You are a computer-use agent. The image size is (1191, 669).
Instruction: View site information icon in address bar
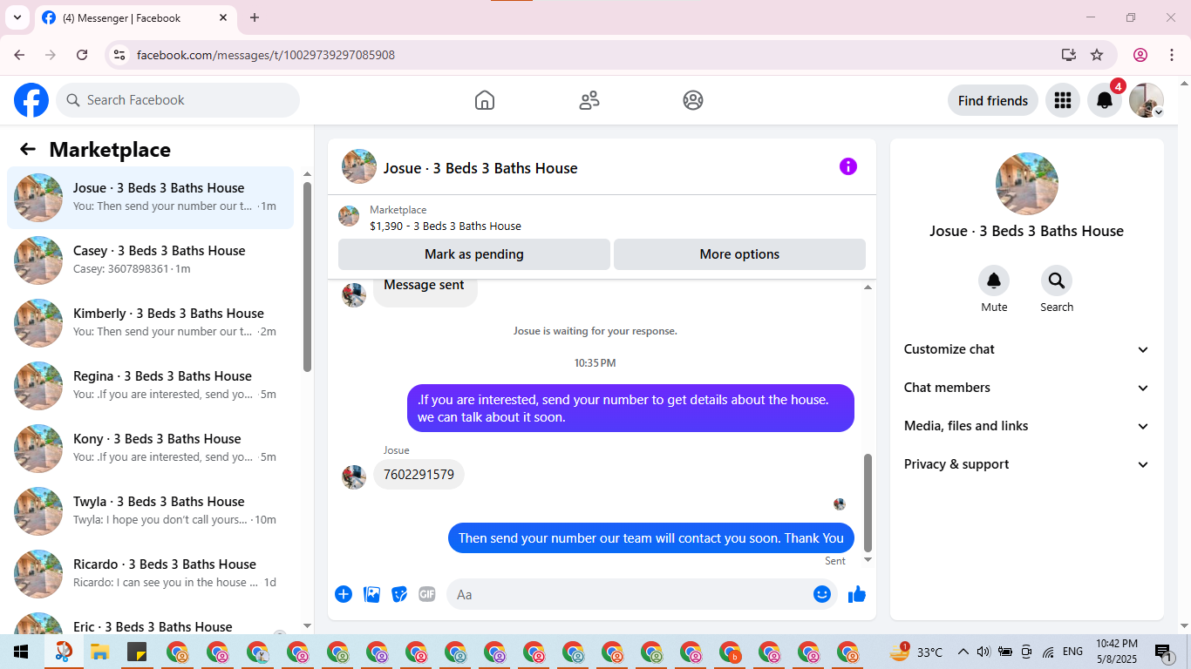tap(119, 55)
